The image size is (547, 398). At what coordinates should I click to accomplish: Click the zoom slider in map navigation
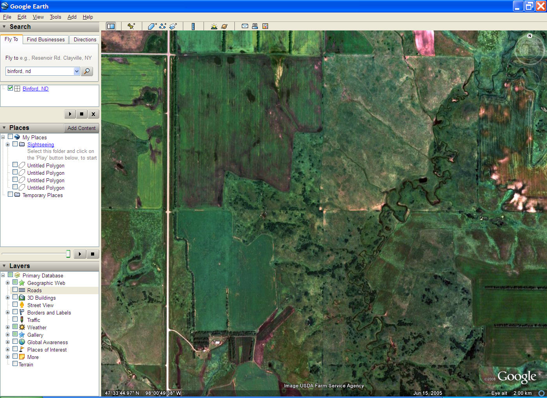pyautogui.click(x=529, y=127)
